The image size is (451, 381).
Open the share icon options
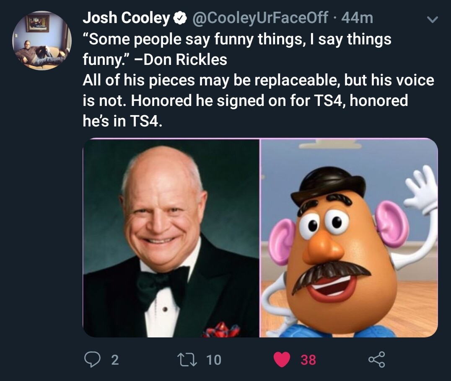coord(376,360)
